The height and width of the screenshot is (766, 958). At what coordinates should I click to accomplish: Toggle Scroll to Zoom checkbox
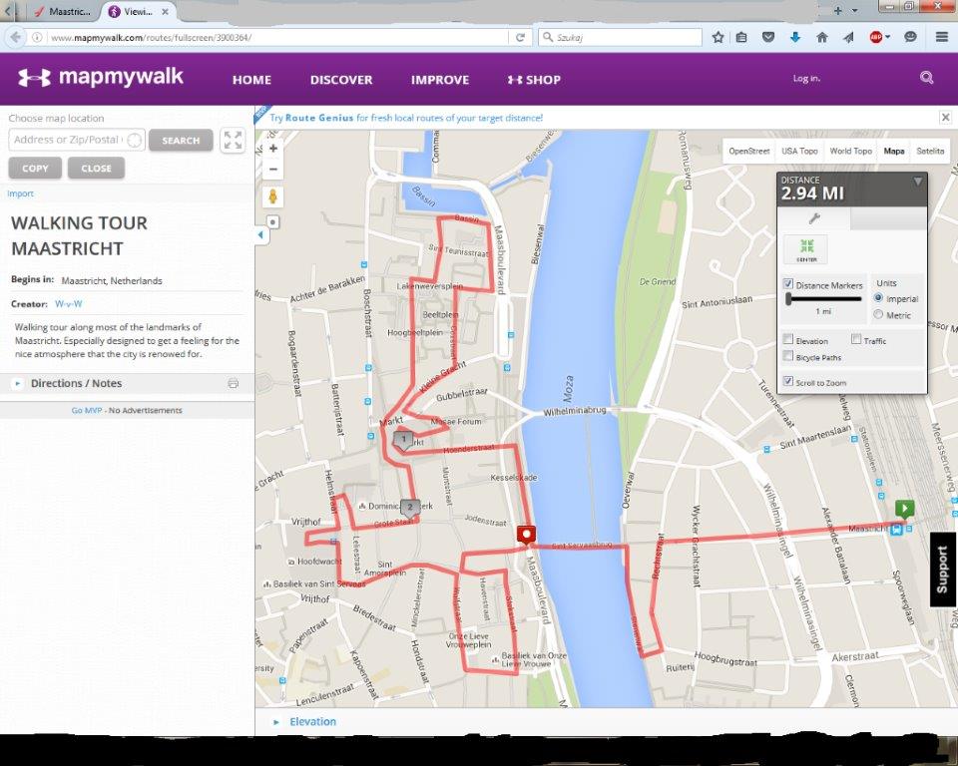pos(788,381)
